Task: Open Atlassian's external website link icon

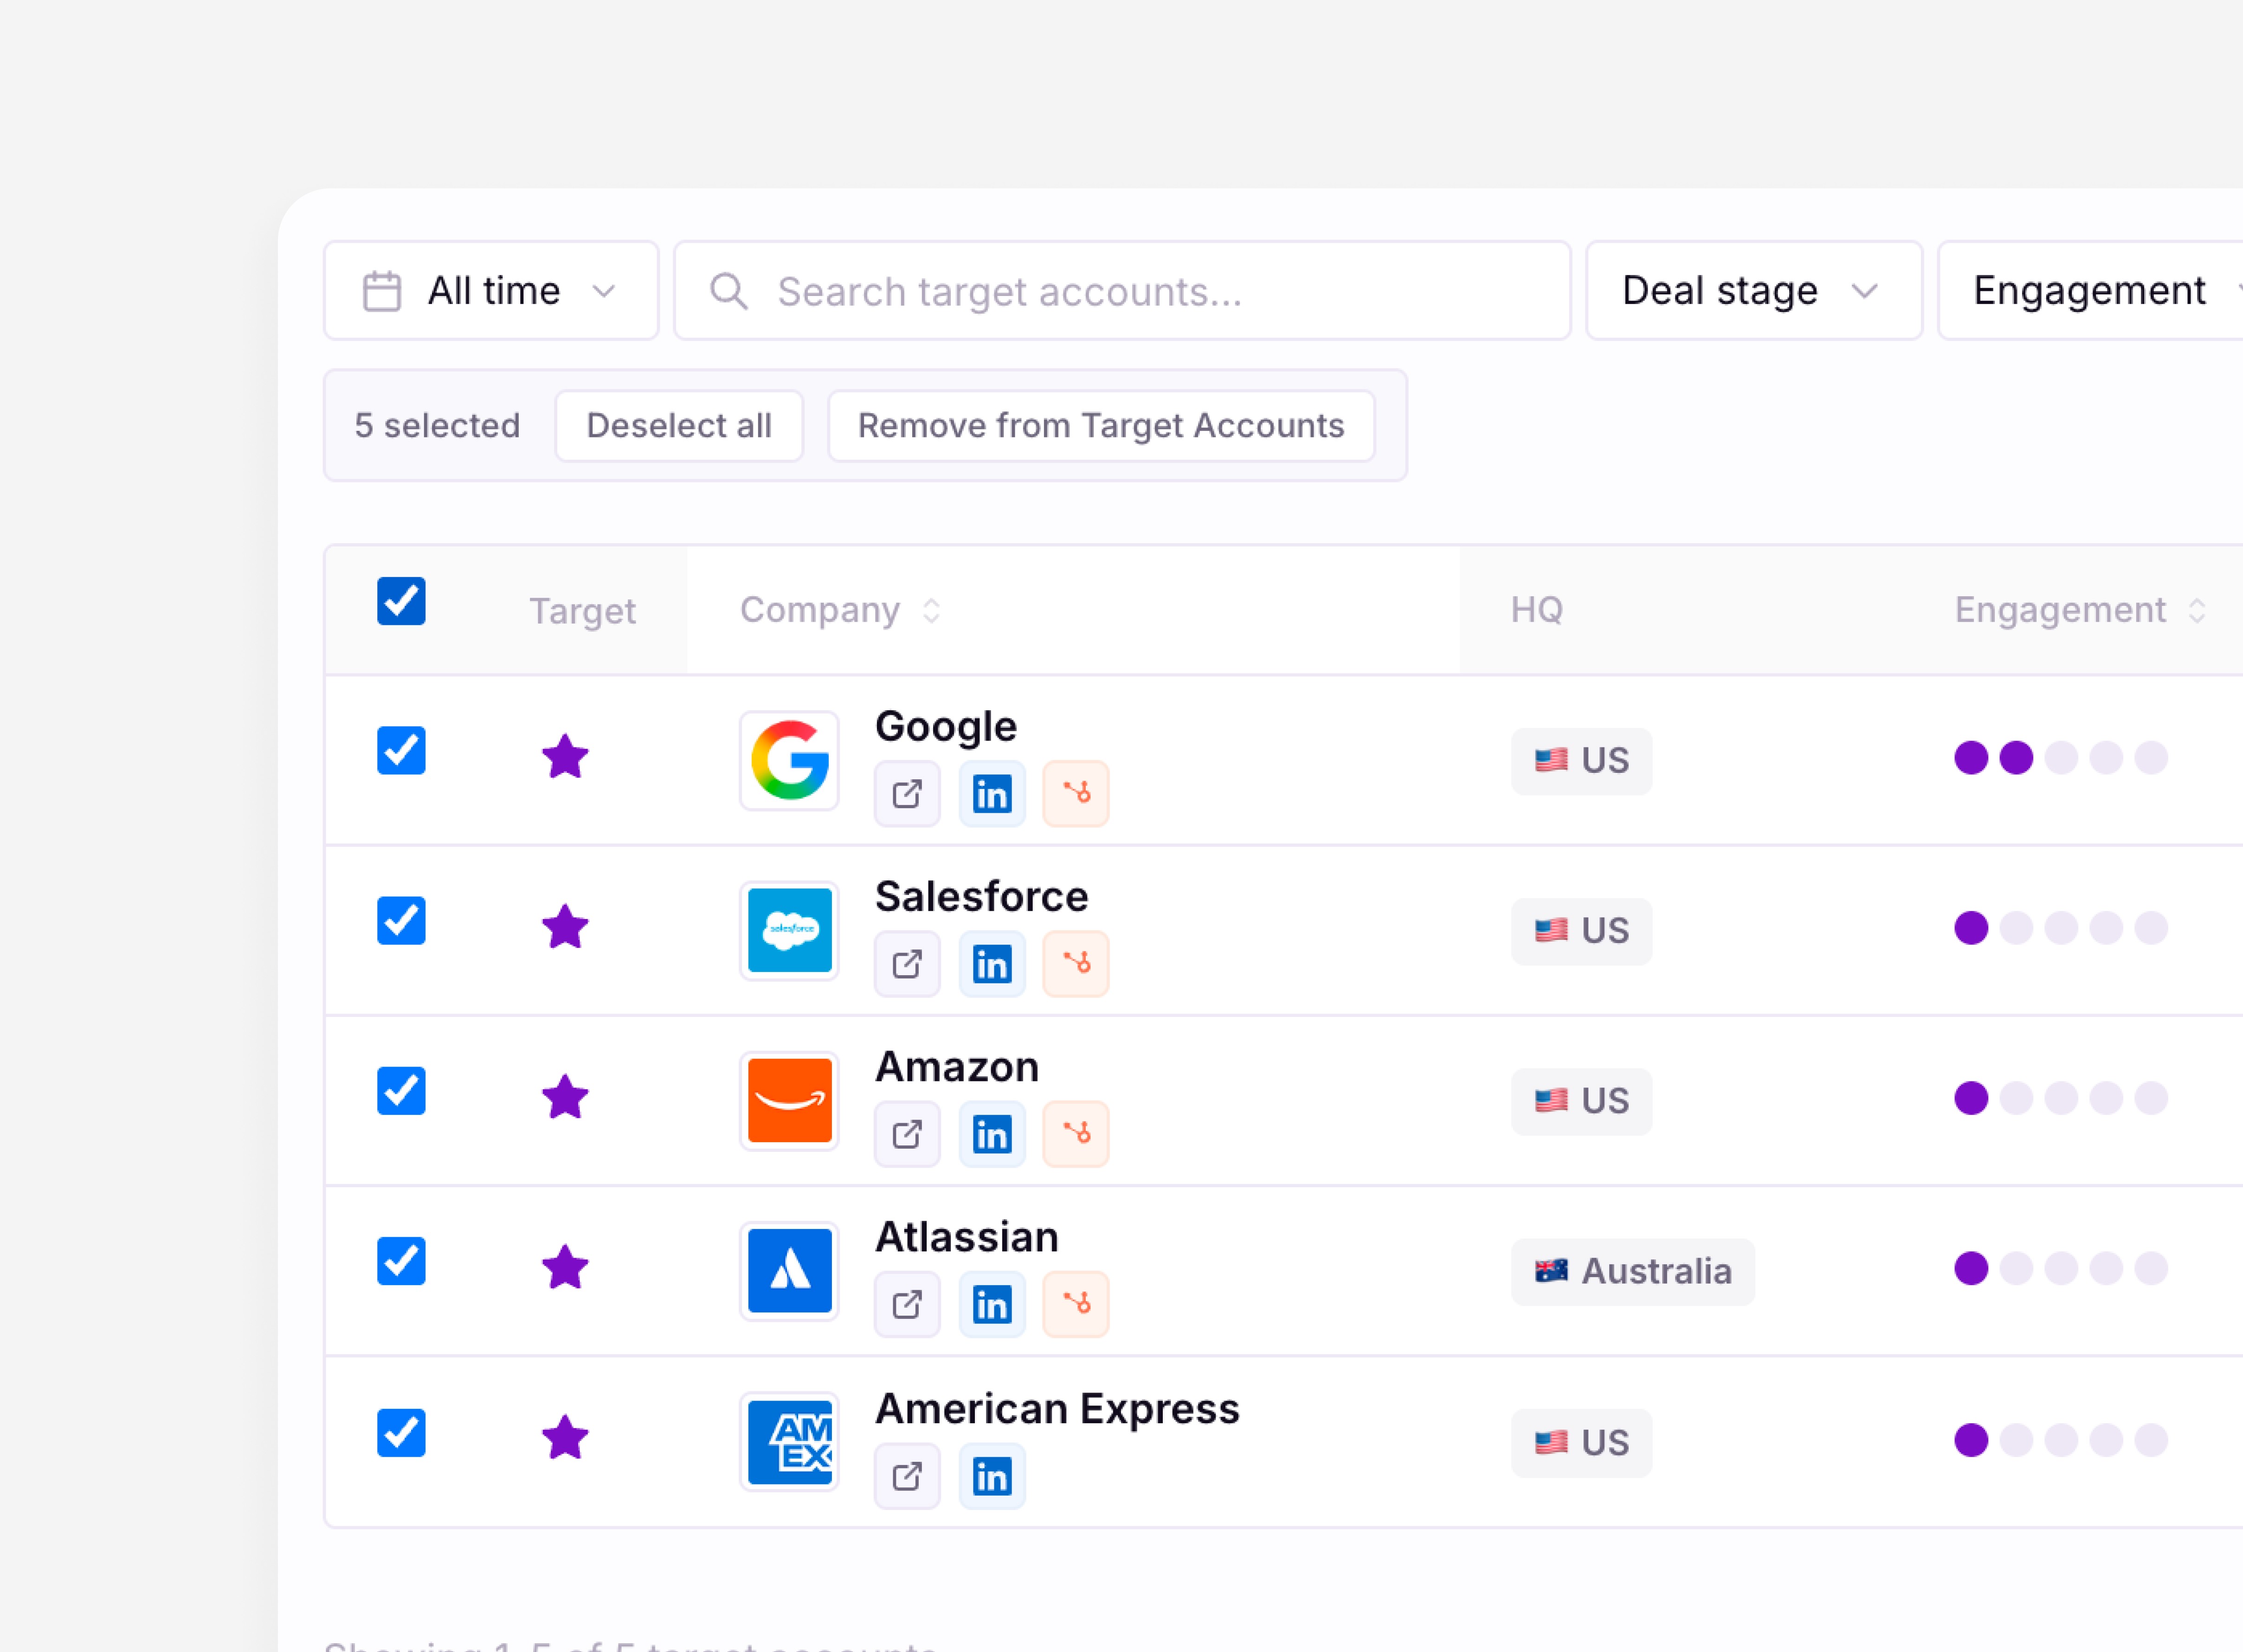Action: tap(907, 1304)
